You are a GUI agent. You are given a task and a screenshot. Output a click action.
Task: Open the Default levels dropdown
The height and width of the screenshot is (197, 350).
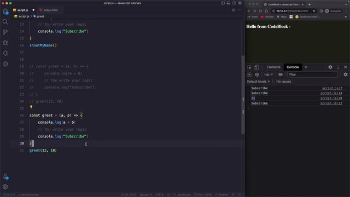point(258,82)
